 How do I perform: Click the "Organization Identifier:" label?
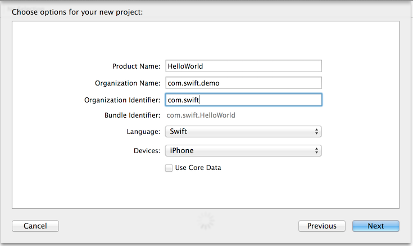pos(122,100)
